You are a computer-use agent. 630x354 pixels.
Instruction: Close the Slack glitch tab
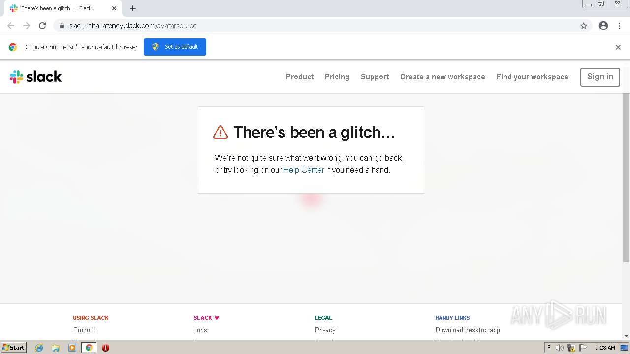coord(114,8)
